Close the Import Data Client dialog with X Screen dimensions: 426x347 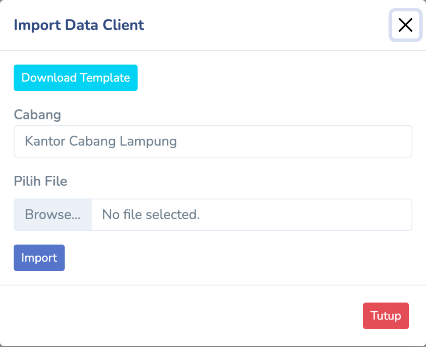coord(405,25)
